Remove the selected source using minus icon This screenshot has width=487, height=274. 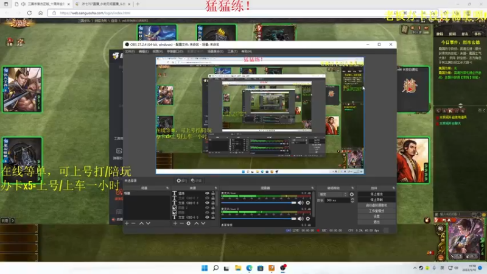(181, 223)
